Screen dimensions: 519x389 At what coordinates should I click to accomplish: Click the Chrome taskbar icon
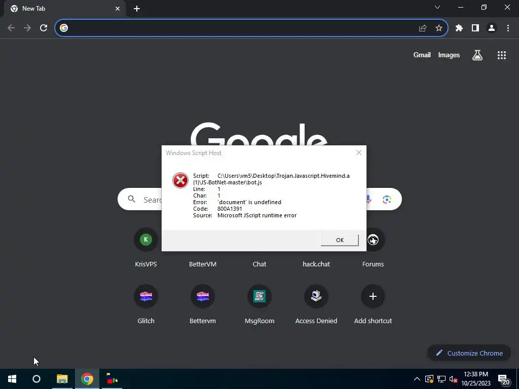[x=87, y=379]
